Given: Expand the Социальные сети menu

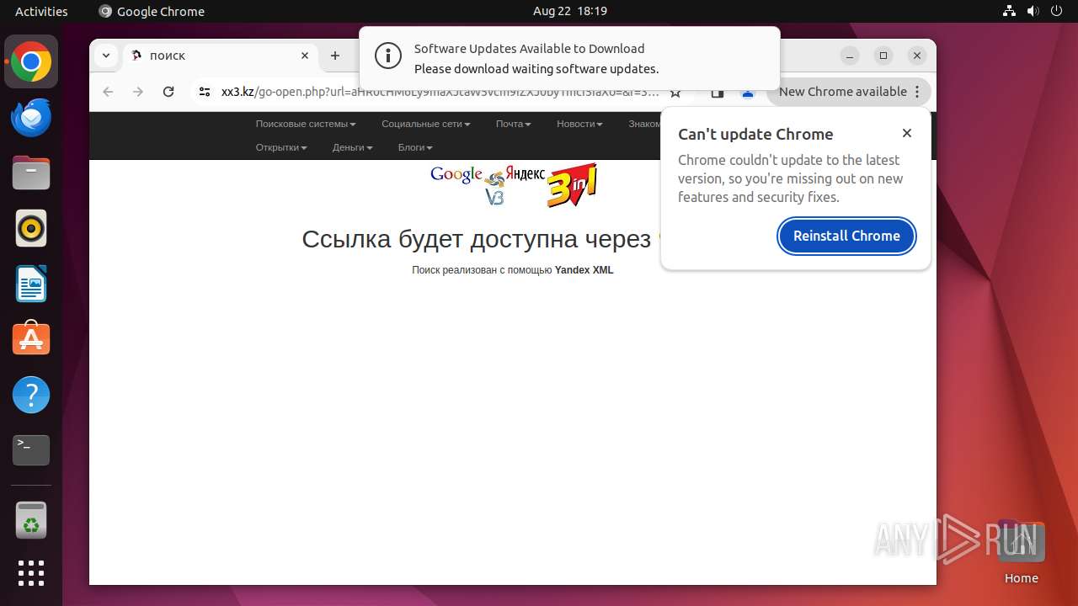Looking at the screenshot, I should pyautogui.click(x=426, y=124).
